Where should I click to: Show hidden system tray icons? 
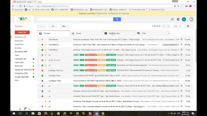click(168, 113)
